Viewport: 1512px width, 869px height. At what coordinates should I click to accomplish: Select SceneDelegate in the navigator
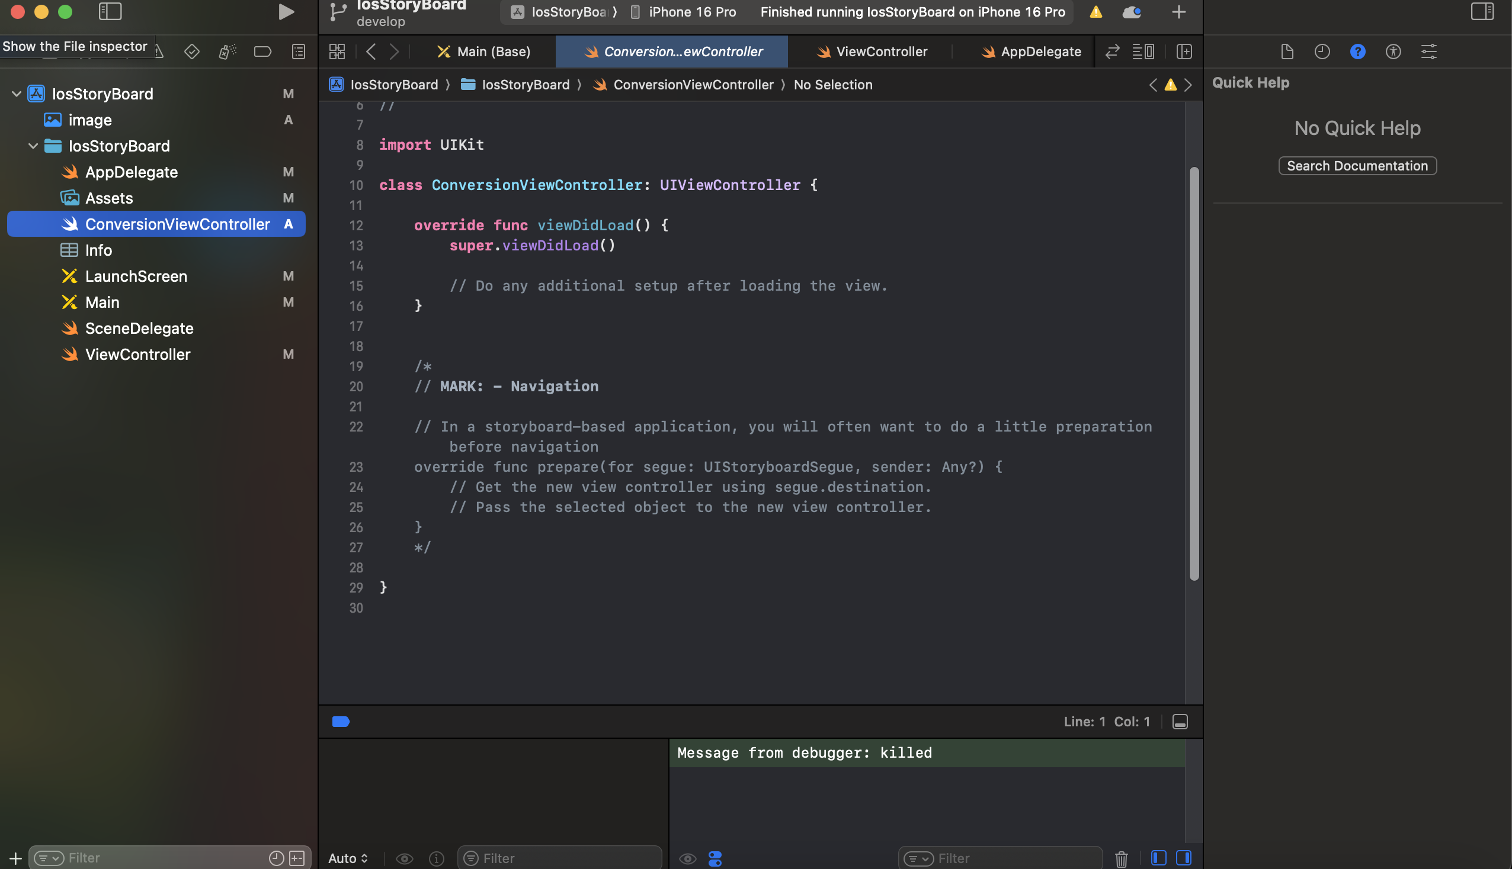tap(156, 329)
